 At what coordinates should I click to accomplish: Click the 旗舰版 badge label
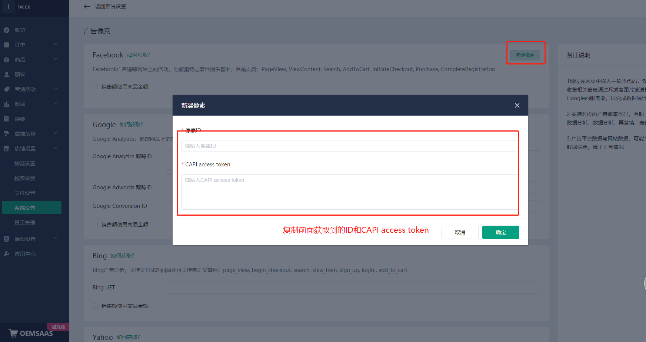pos(58,327)
